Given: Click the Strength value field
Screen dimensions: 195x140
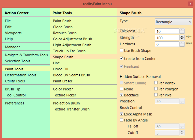Looking at the screenshot, I should coord(167,38).
